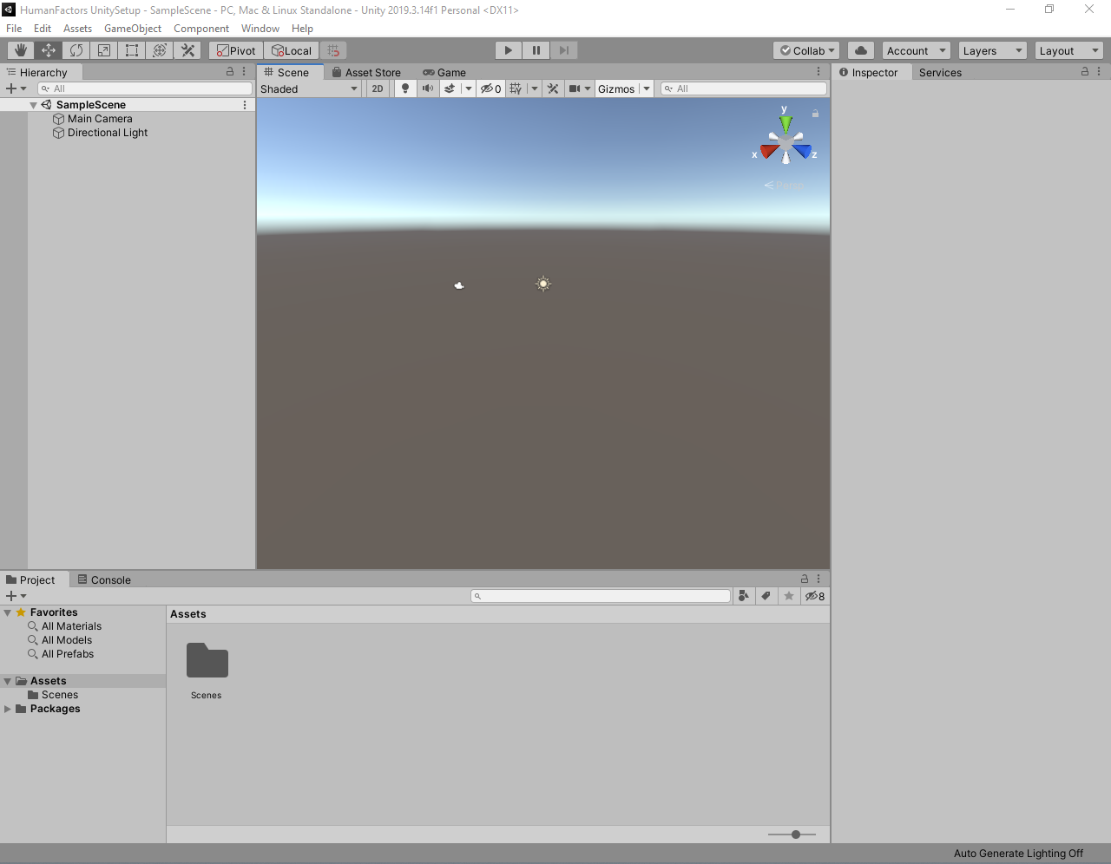Toggle scene visibility hidden objects
This screenshot has height=864, width=1111.
click(491, 88)
